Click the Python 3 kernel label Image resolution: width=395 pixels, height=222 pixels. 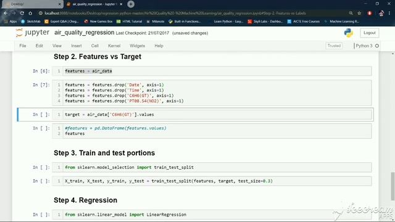point(364,46)
